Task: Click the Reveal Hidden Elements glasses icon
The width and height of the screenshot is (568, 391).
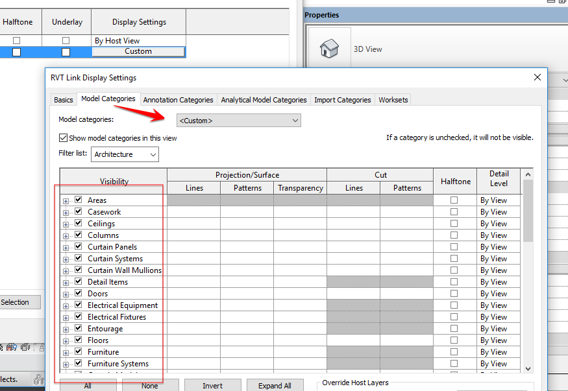Action: click(x=10, y=347)
